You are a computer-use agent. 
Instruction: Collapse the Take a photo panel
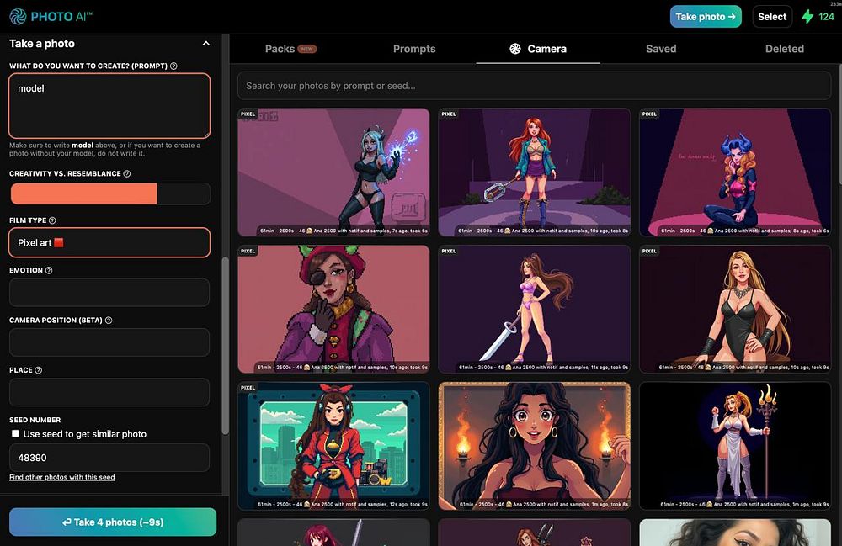(x=205, y=44)
